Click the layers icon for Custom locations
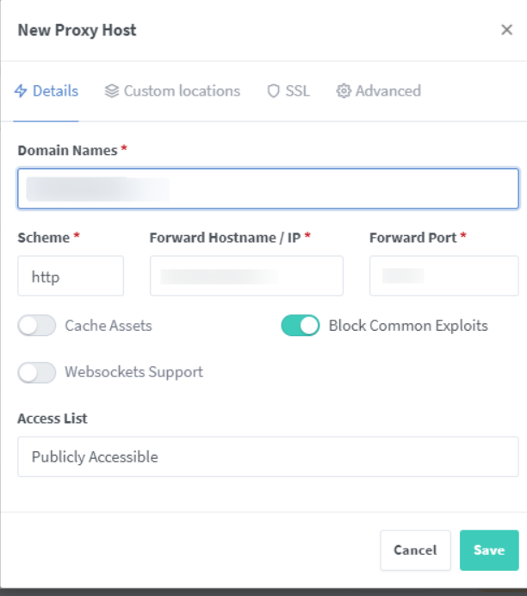 click(112, 91)
